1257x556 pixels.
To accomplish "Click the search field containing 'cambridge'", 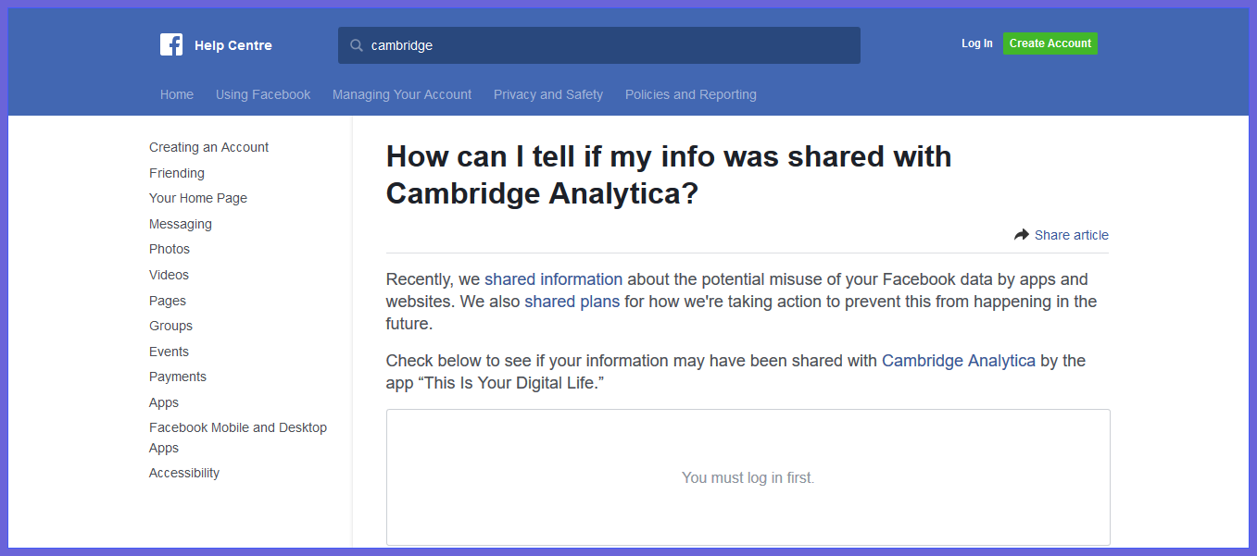I will pos(611,45).
